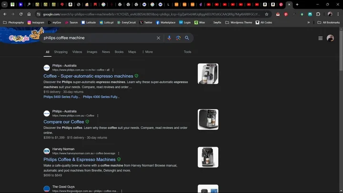
Task: View site information icon in address bar
Action: (x=39, y=14)
